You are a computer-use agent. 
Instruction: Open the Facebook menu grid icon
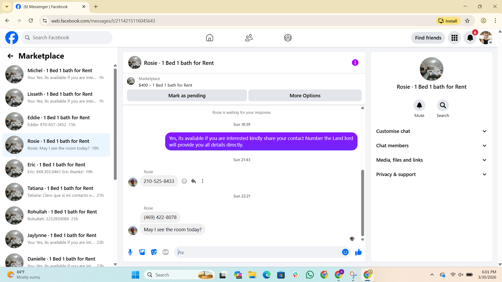[x=454, y=38]
